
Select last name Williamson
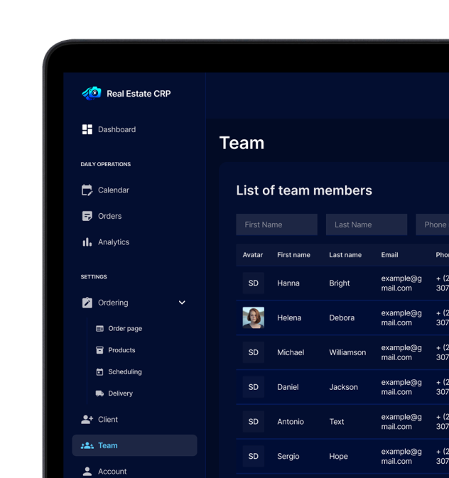click(347, 352)
